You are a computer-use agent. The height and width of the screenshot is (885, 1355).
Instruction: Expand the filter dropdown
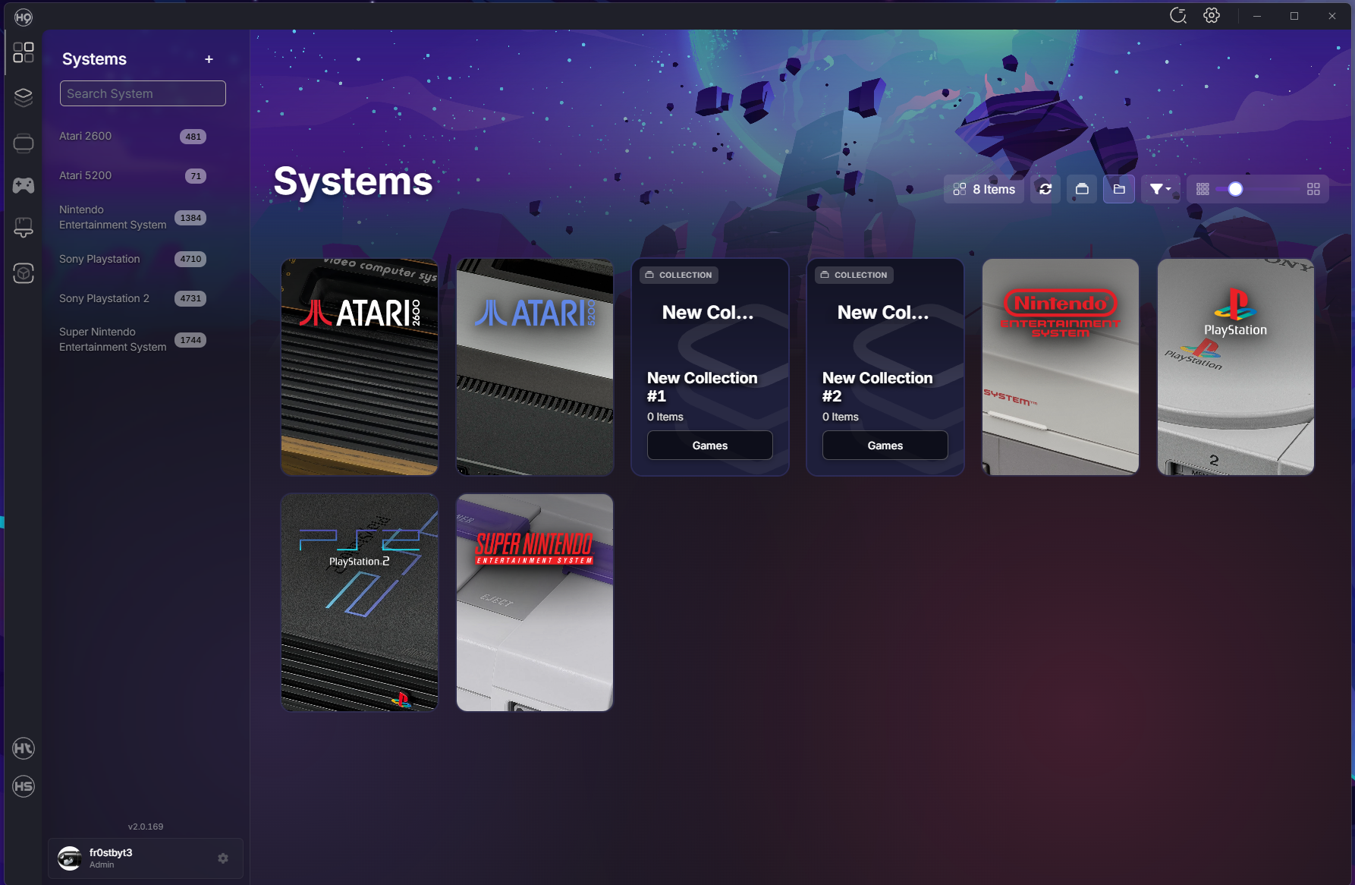(x=1160, y=189)
